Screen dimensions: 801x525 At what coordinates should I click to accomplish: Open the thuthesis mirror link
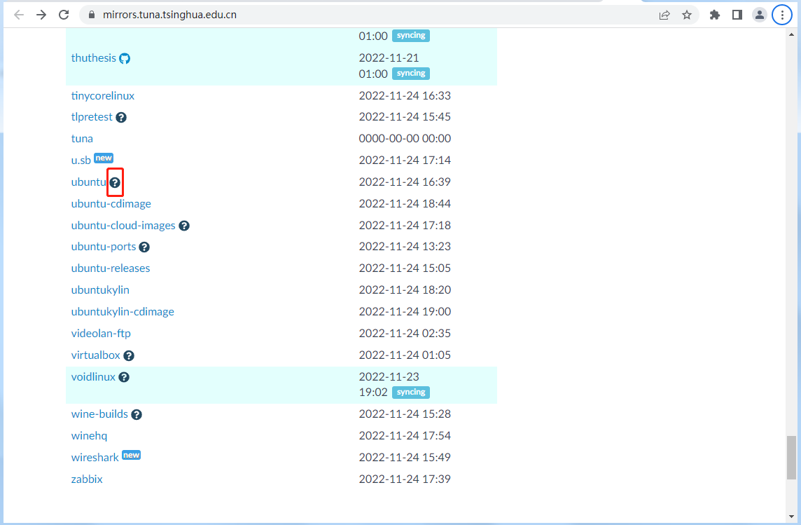click(x=94, y=57)
